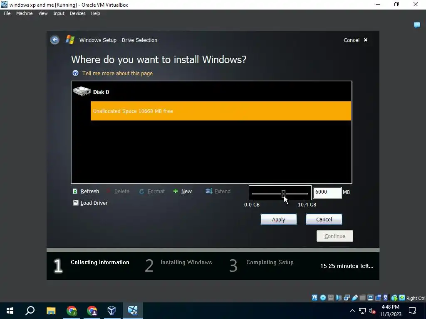Click the muted speaker tray icon
The image size is (426, 319).
click(372, 311)
